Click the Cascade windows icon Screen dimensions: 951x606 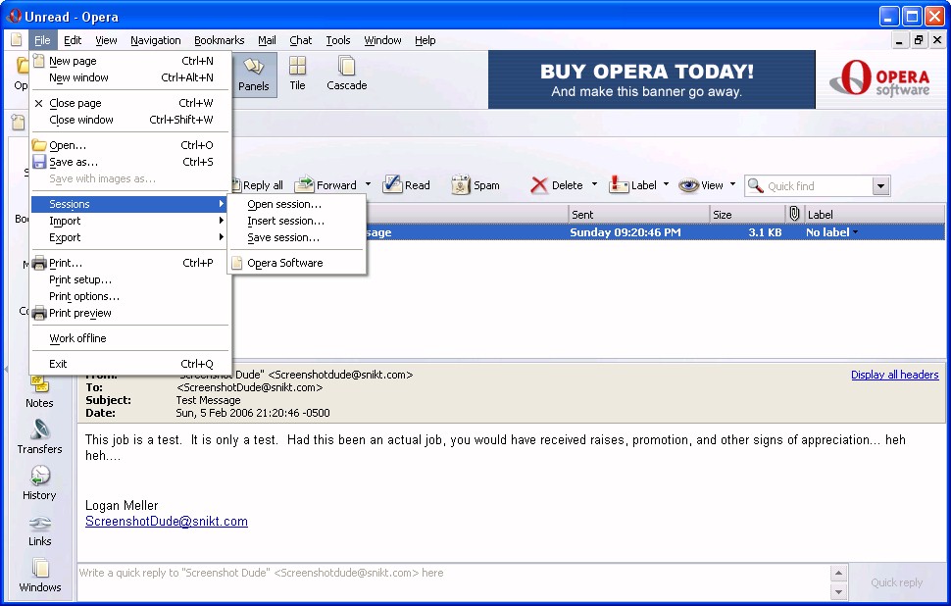[x=346, y=67]
